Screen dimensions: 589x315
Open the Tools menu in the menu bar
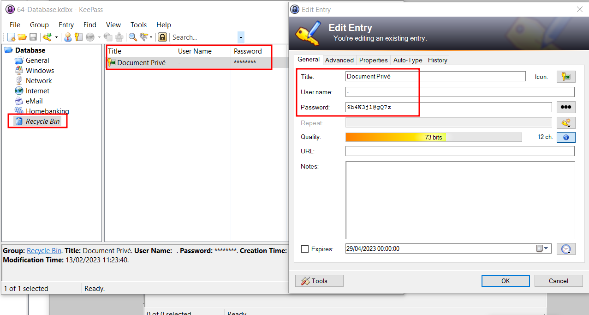coord(138,24)
